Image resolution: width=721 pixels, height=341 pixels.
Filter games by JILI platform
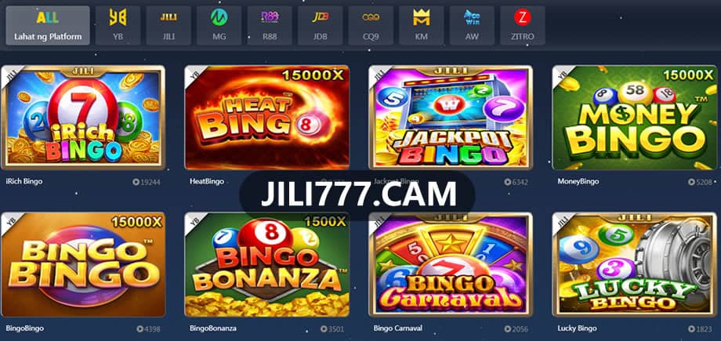coord(168,25)
